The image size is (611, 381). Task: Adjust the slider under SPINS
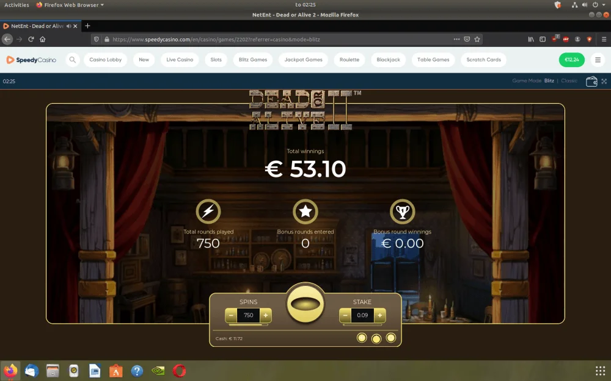pyautogui.click(x=248, y=325)
